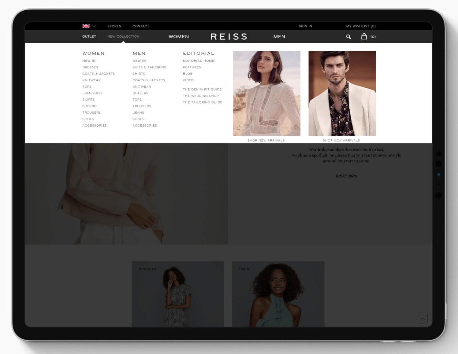Open the shopping bag icon
This screenshot has width=458, height=354.
(x=364, y=36)
